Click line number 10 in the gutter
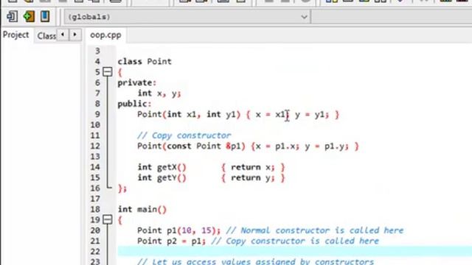This screenshot has height=265, width=472. point(95,124)
